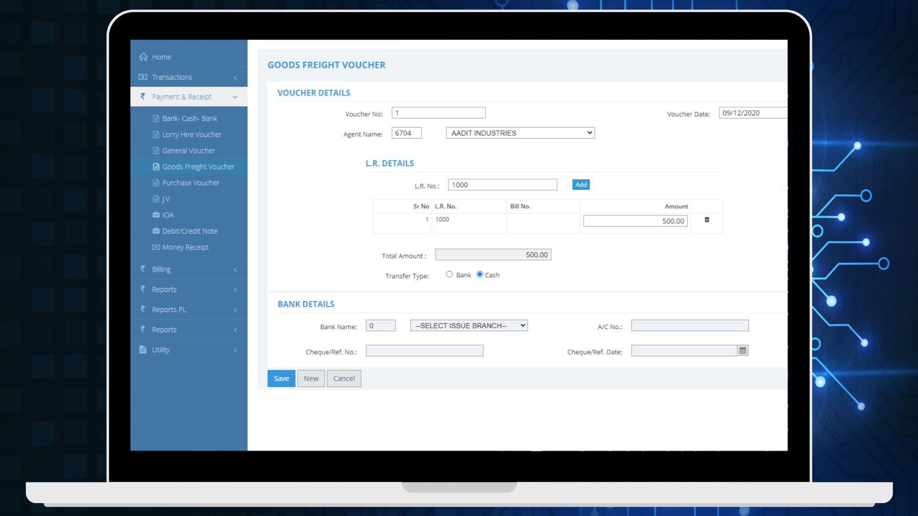The image size is (918, 516).
Task: Click the New voucher button
Action: click(311, 378)
